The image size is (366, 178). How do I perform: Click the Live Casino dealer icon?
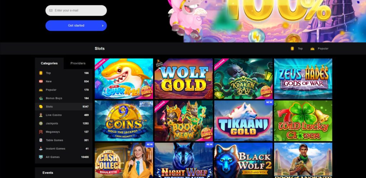pyautogui.click(x=41, y=115)
